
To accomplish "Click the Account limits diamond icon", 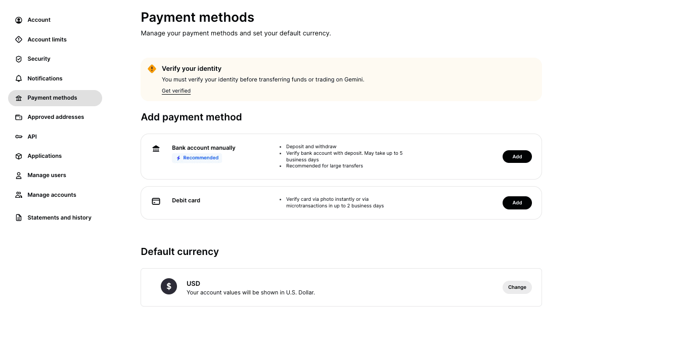I will pos(19,39).
